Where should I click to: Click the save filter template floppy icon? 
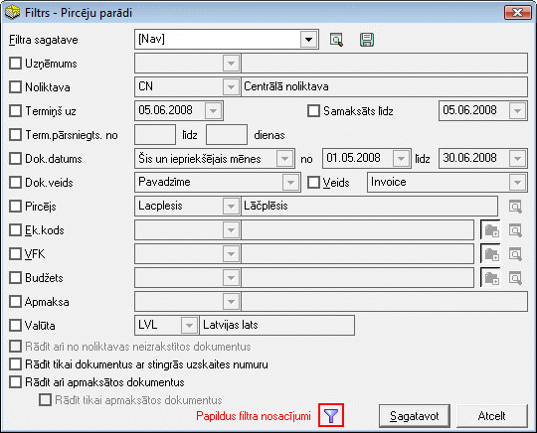point(367,40)
